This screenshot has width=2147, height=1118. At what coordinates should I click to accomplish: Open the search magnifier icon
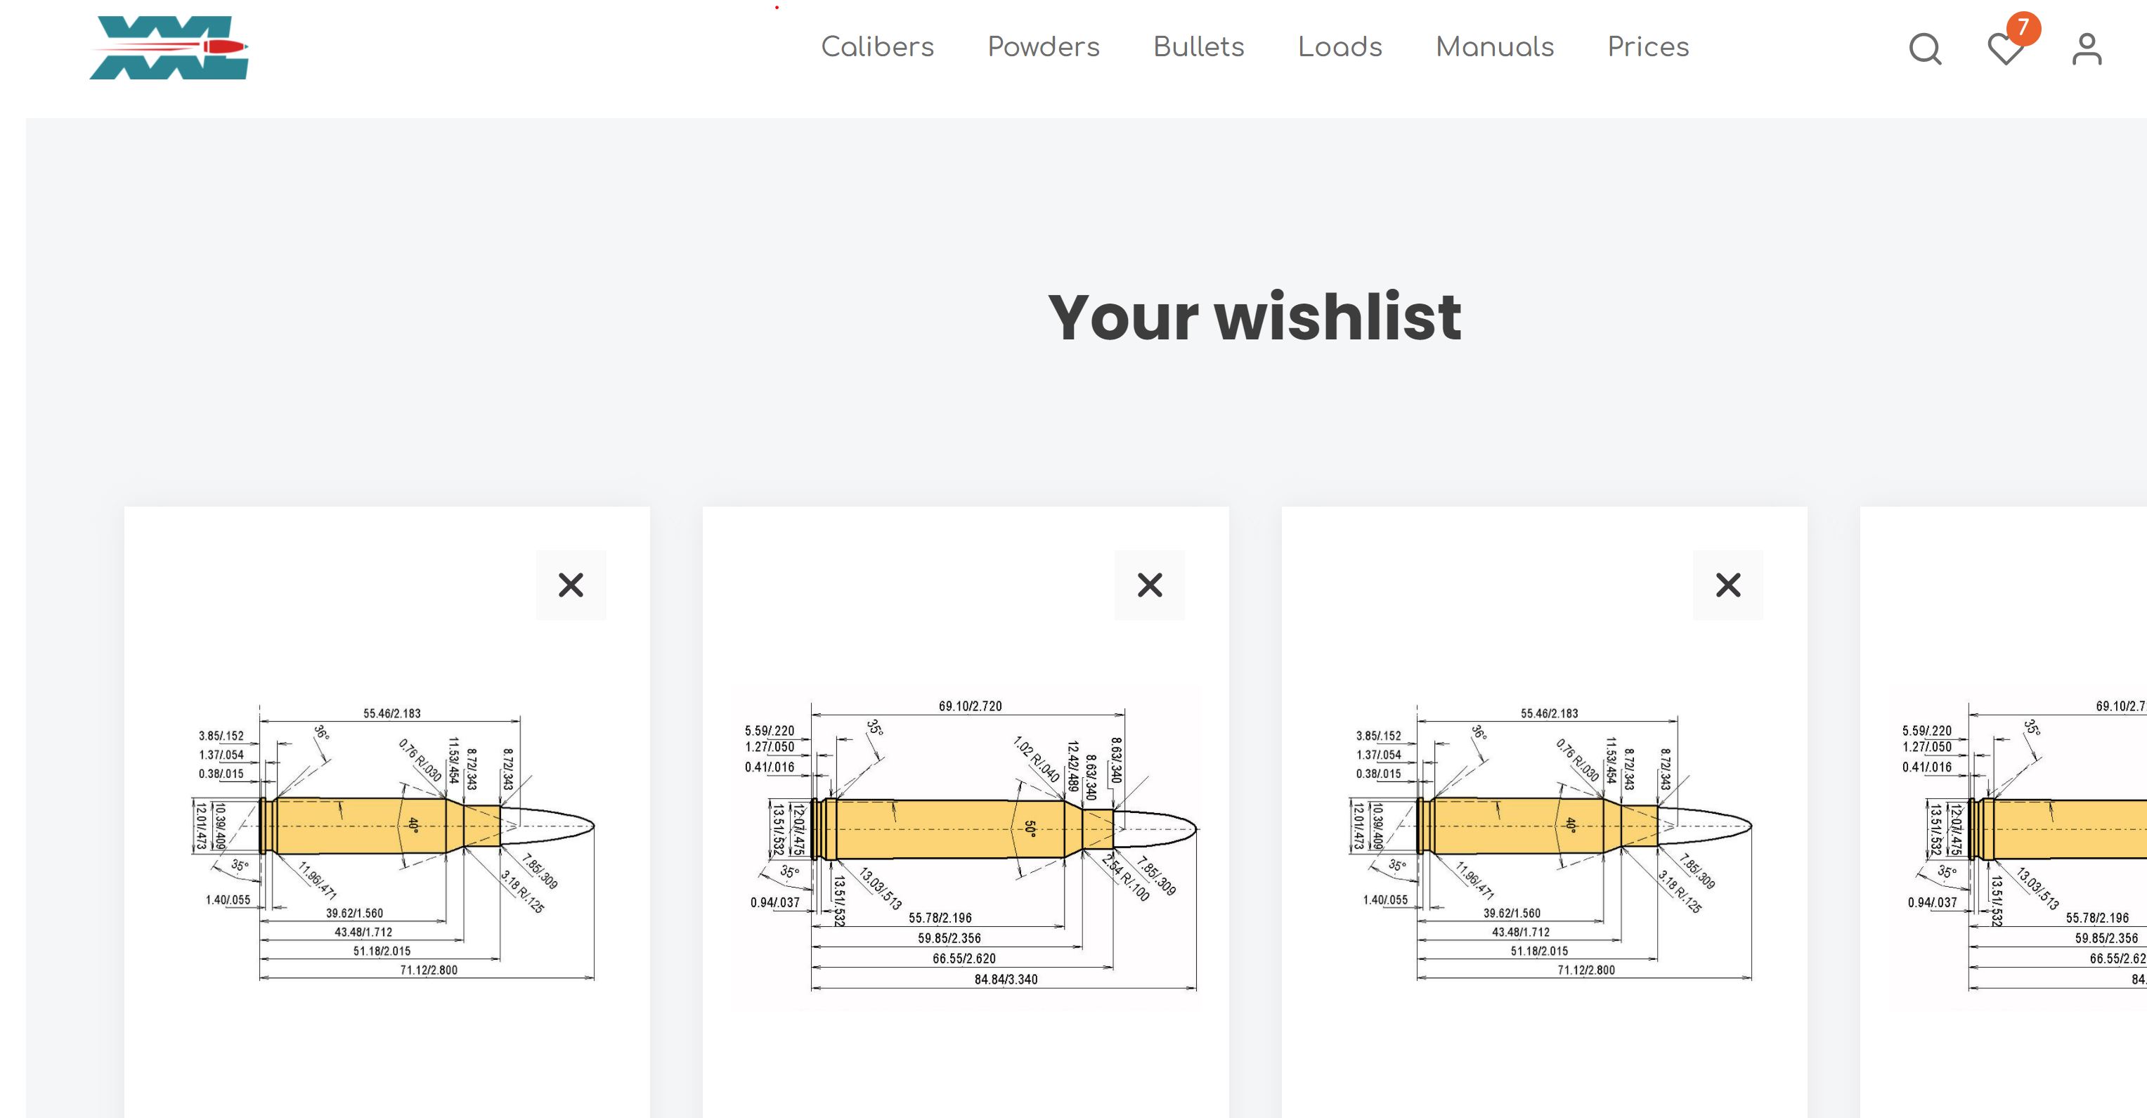(1926, 48)
